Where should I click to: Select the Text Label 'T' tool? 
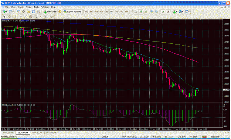[46, 17]
